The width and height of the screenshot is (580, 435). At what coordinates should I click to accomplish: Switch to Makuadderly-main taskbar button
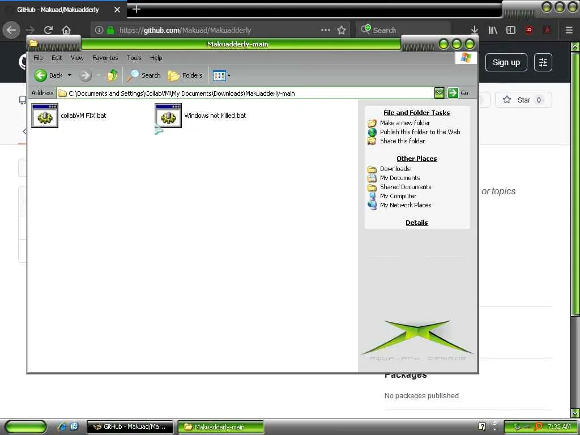point(220,427)
